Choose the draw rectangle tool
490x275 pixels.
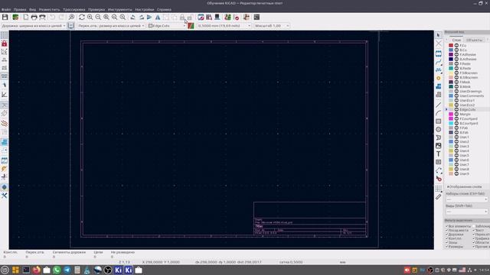[x=439, y=121]
